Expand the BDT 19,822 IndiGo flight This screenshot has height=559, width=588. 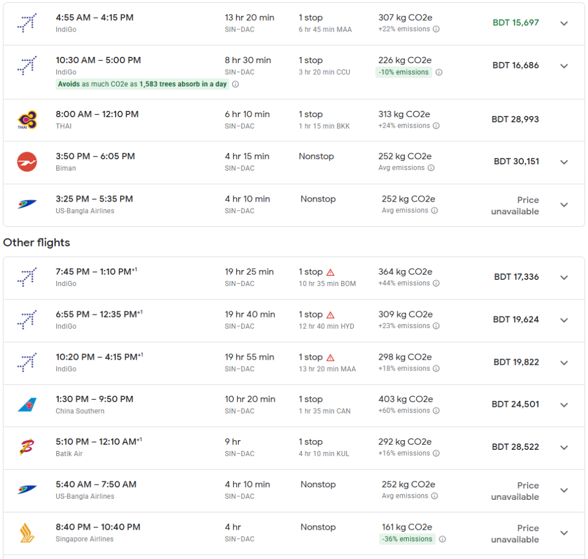564,363
